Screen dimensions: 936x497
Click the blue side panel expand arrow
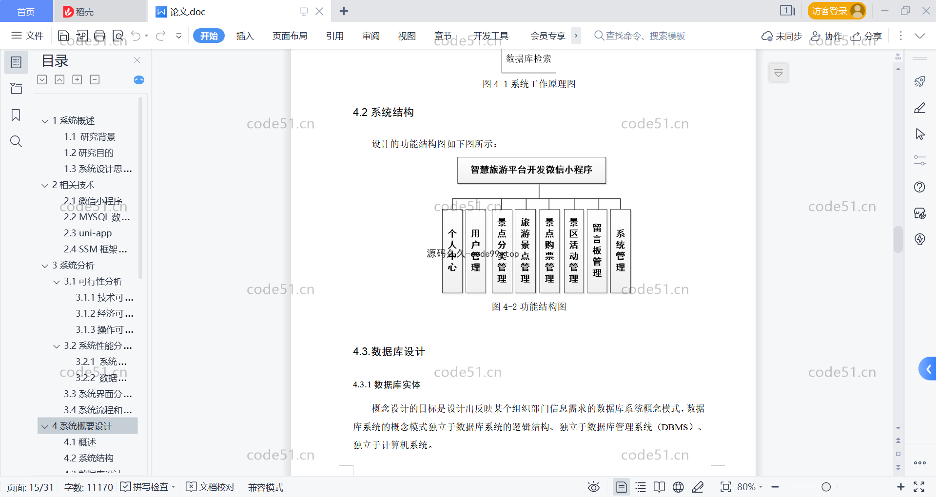tap(928, 369)
